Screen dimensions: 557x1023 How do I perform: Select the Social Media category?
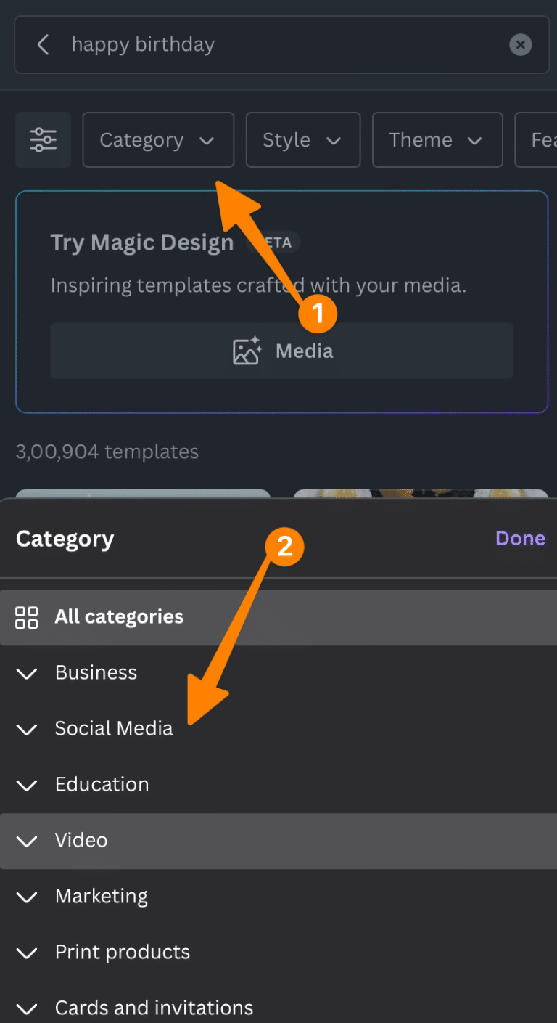click(114, 729)
